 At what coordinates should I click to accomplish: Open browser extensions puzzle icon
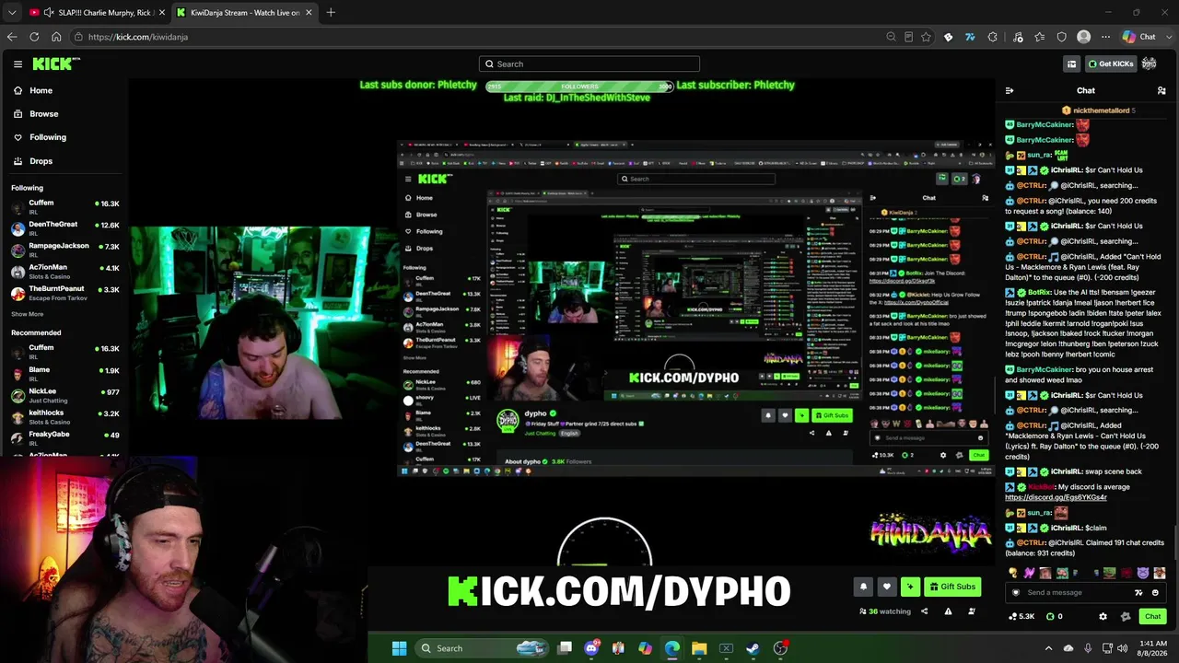coord(992,37)
